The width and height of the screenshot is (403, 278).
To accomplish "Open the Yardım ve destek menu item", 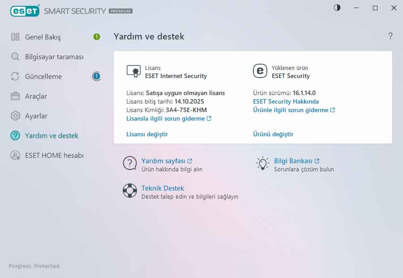I will 51,136.
